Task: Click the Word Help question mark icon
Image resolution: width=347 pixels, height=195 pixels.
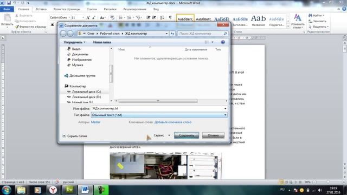Action: pyautogui.click(x=344, y=9)
